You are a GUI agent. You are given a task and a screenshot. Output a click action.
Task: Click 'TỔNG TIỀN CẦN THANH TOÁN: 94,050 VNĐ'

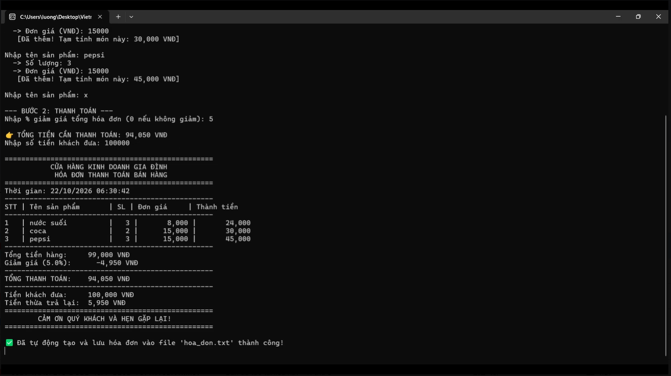click(92, 135)
